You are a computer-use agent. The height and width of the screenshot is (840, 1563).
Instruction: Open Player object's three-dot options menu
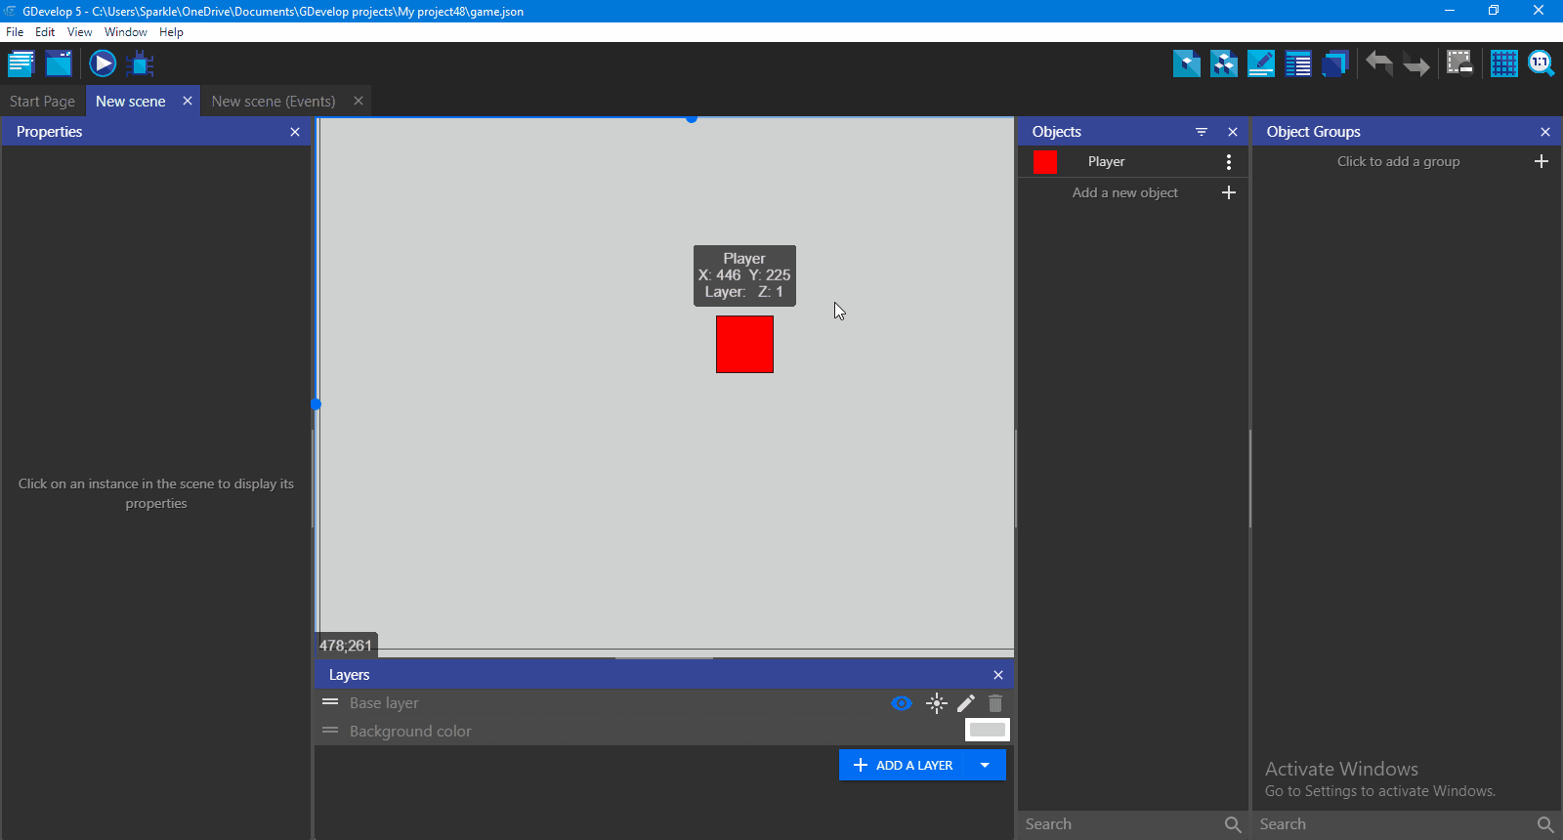click(1228, 162)
